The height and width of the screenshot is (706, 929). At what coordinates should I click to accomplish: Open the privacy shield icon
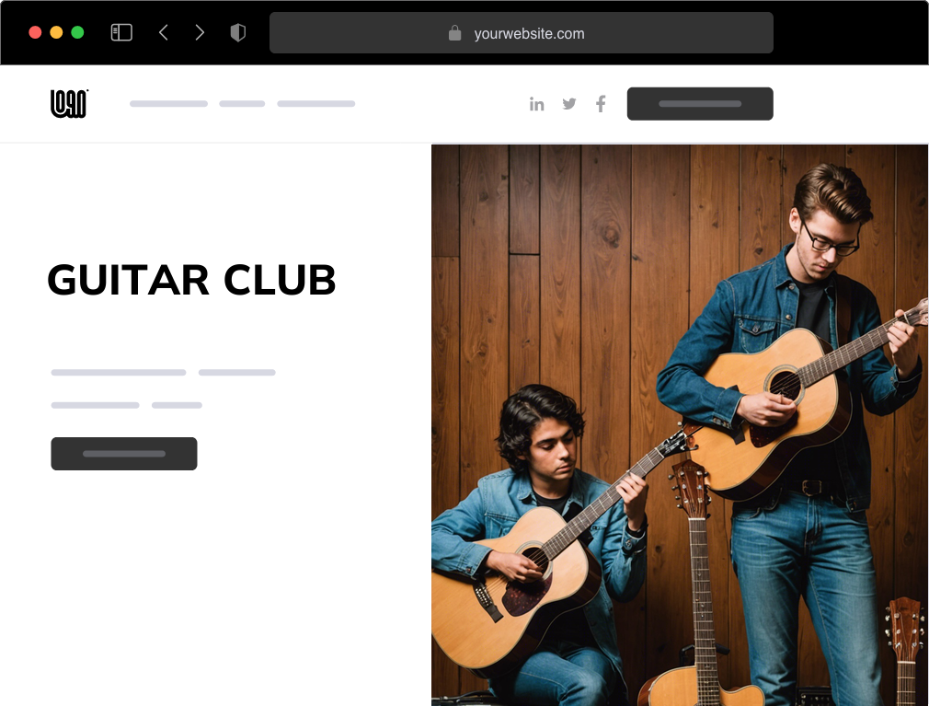[238, 32]
